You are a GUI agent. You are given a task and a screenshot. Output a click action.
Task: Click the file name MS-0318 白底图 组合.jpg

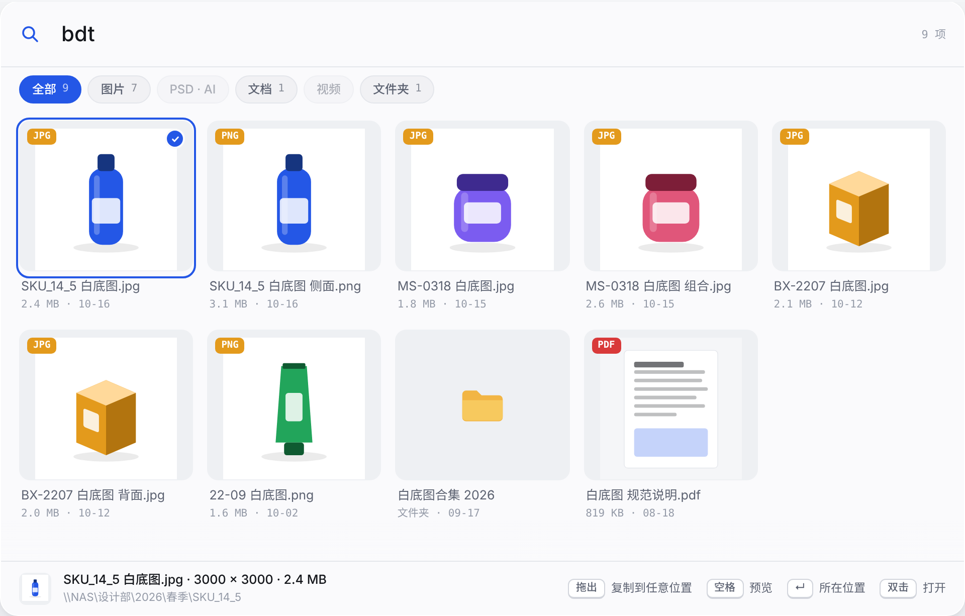(x=658, y=286)
